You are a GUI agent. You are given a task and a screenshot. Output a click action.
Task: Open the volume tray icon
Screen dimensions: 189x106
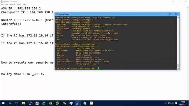pos(172,103)
